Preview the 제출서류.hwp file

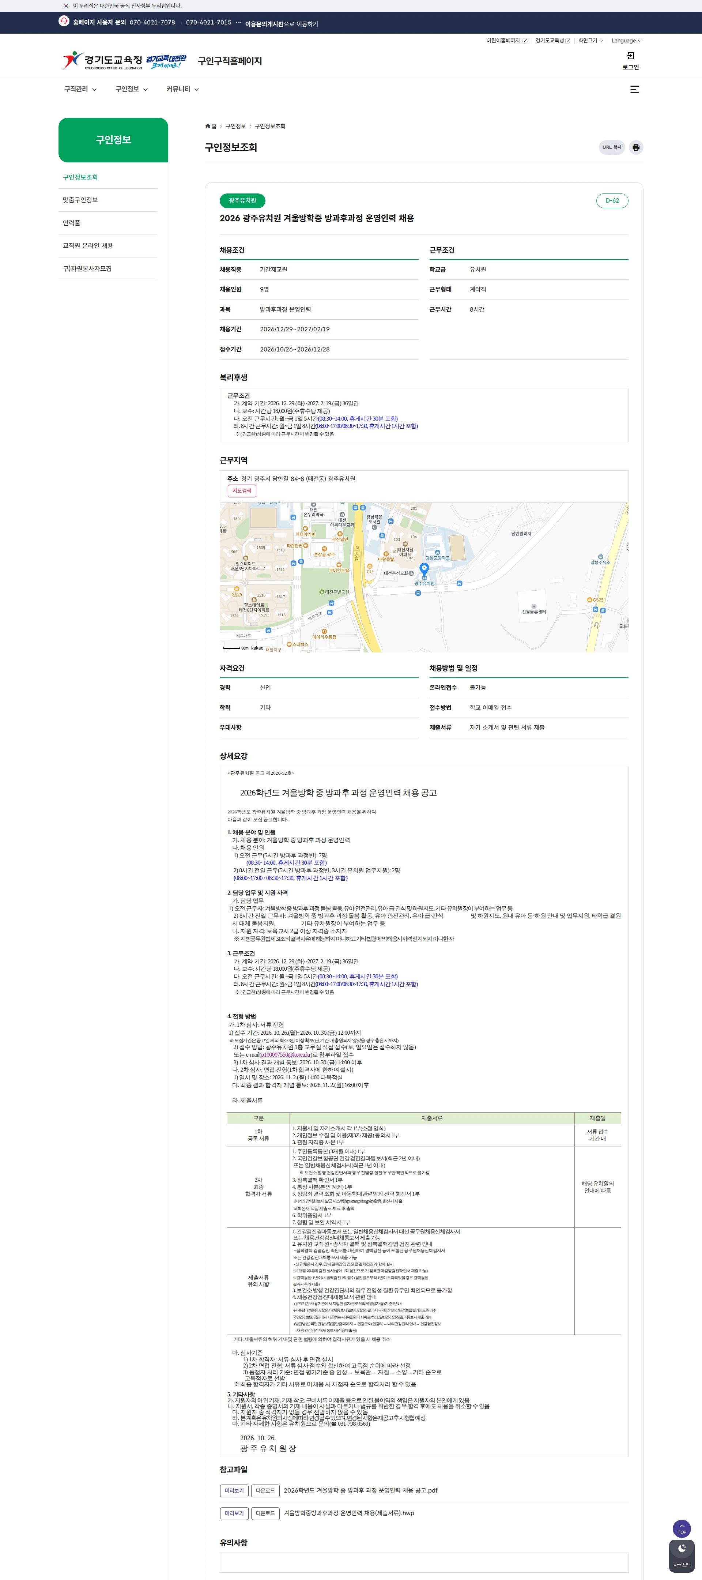[234, 1513]
